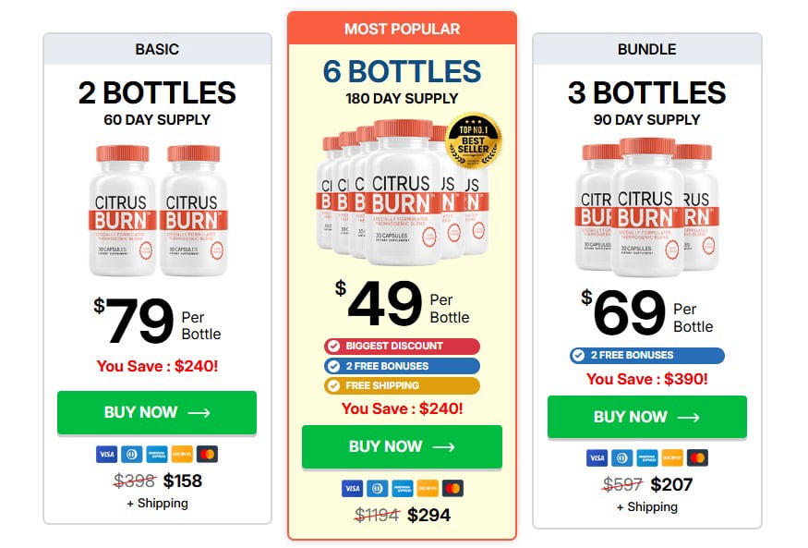Screen dimensions: 808x548
Task: Click the Diners Club icon under the Basic plan
Action: point(131,454)
